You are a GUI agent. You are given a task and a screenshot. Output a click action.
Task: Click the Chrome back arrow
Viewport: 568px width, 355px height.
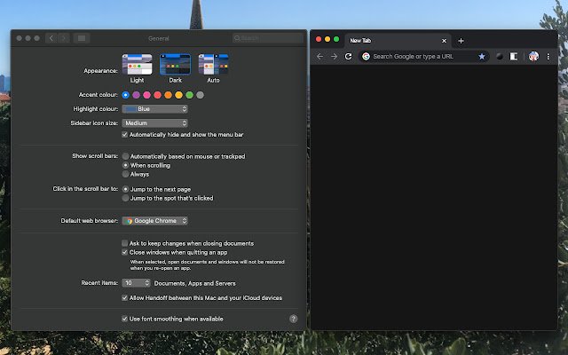(x=319, y=57)
